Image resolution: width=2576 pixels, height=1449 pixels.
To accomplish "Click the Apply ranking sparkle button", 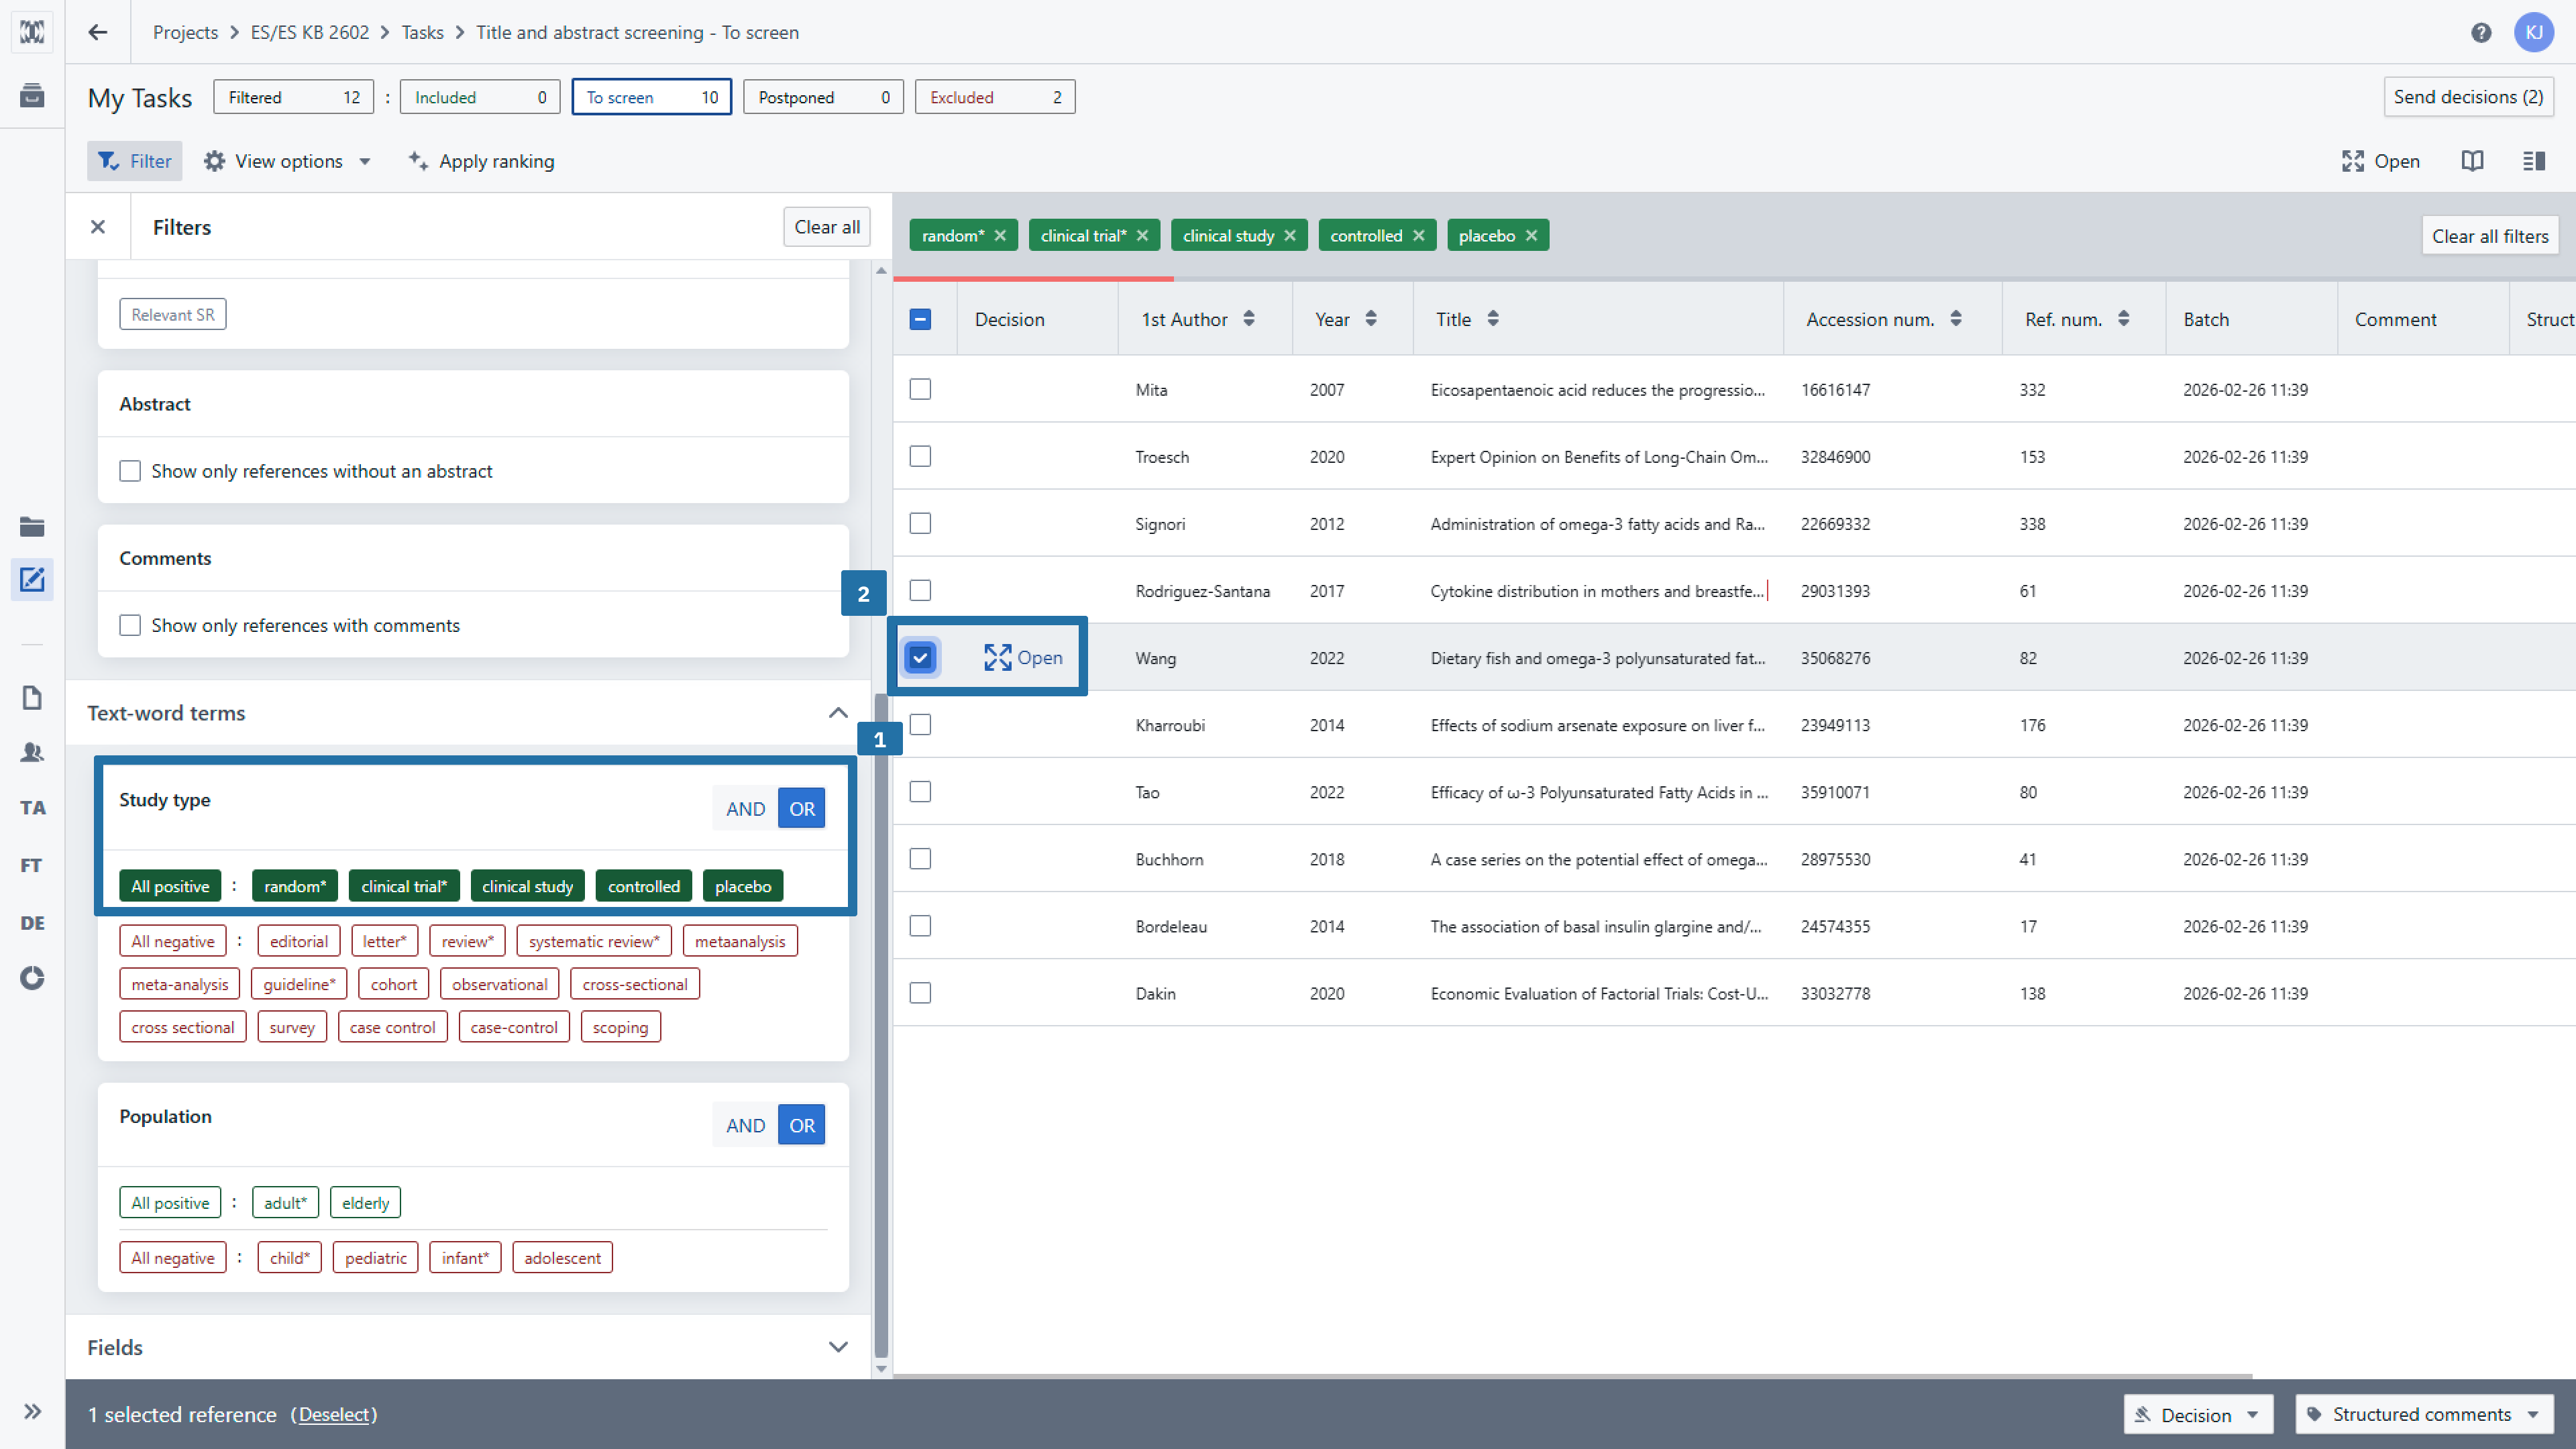I will pos(481,161).
